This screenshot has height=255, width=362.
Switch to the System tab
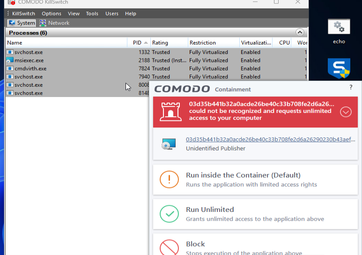(x=22, y=23)
